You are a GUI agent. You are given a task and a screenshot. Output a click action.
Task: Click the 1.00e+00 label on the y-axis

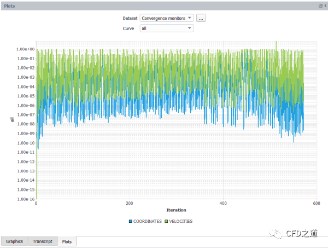25,49
